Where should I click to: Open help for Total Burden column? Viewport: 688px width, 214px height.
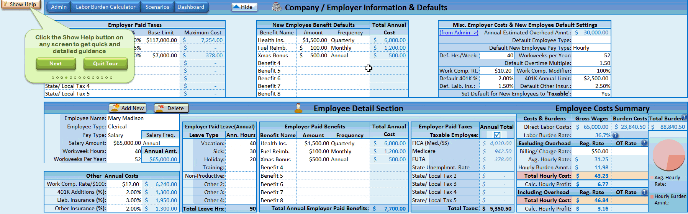[685, 117]
